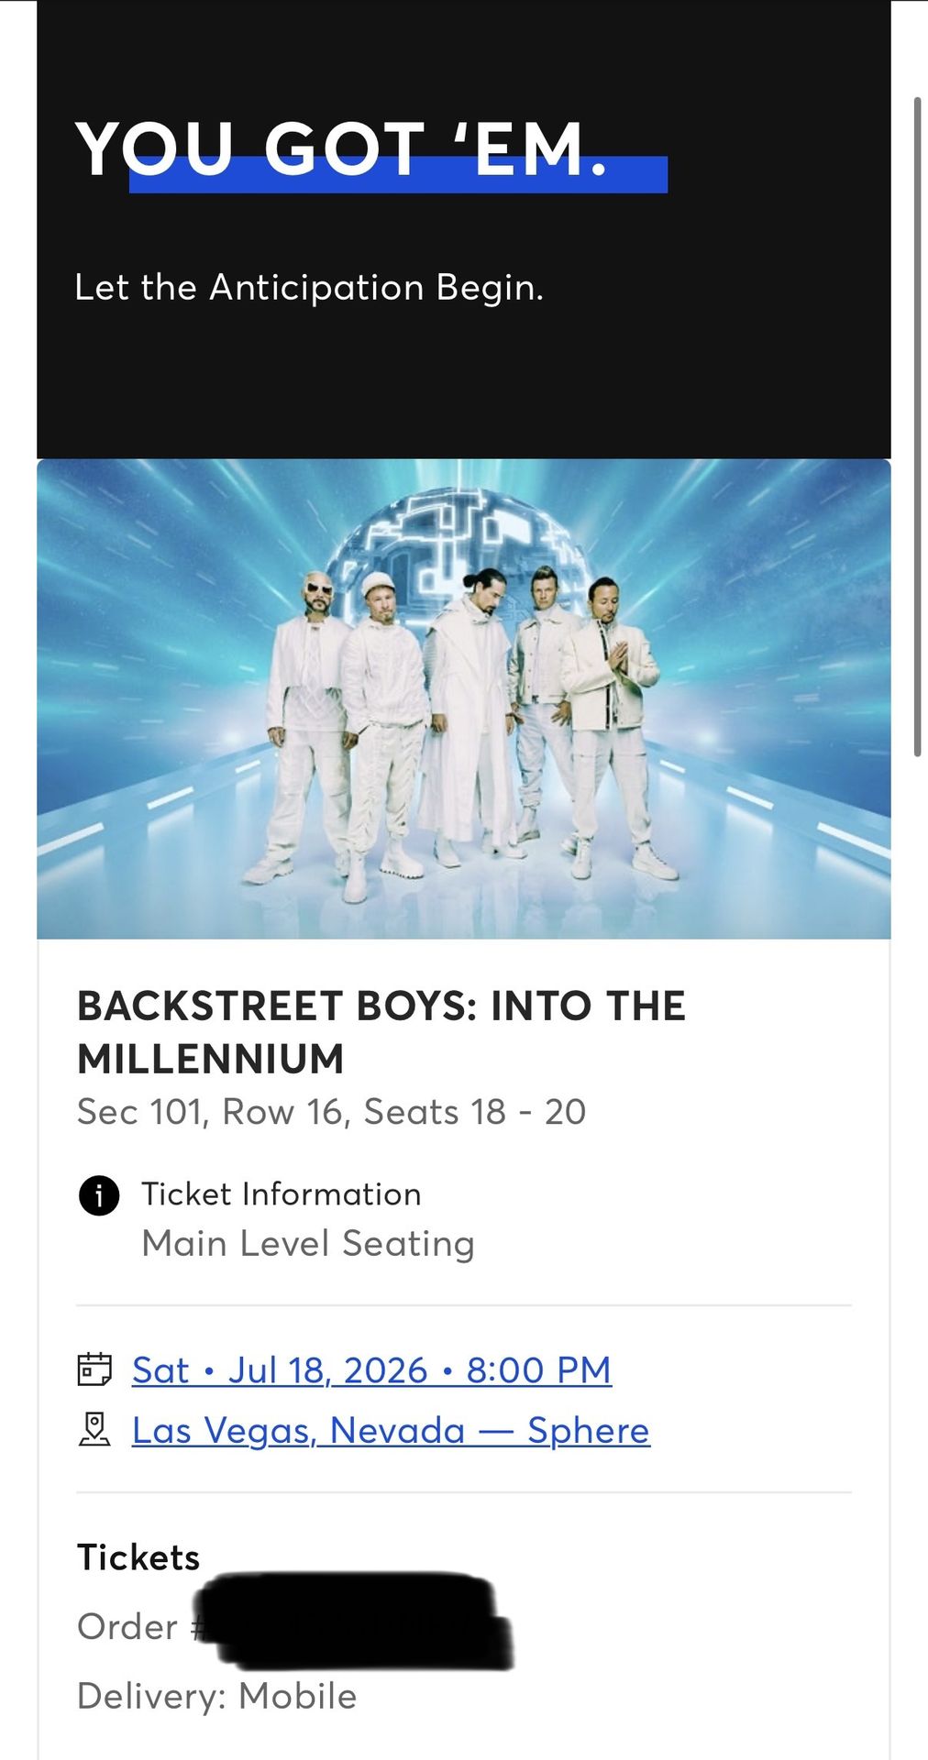Click the YOU GOT 'EM. heading
This screenshot has width=928, height=1760.
click(x=341, y=148)
